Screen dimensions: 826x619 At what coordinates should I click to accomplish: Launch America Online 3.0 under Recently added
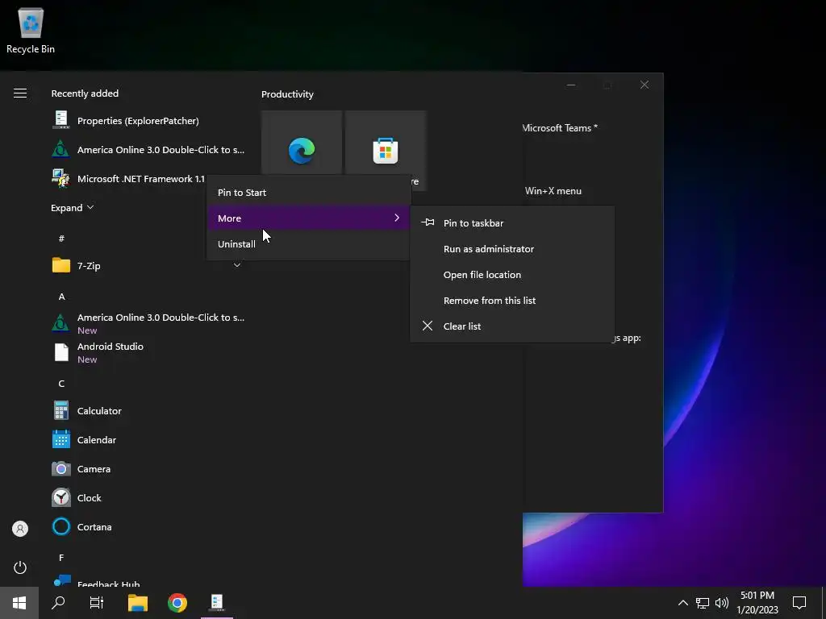[148, 149]
